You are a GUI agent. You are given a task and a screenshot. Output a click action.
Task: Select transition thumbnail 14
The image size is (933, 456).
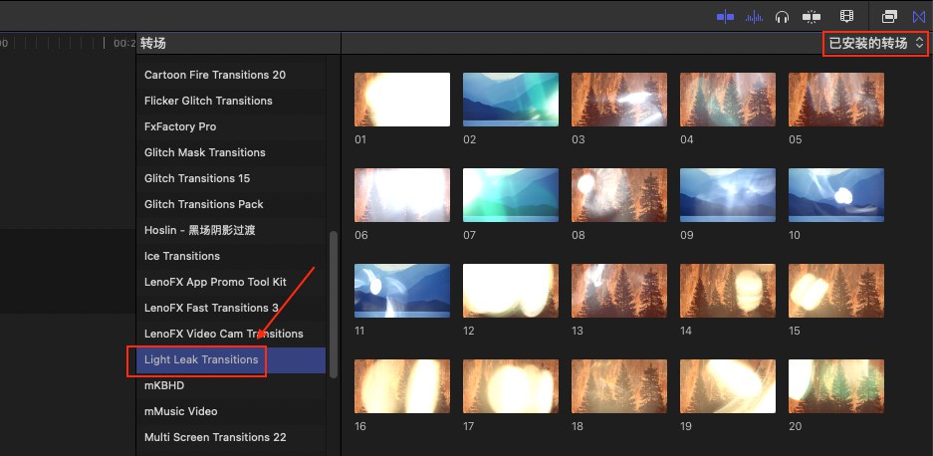point(728,291)
